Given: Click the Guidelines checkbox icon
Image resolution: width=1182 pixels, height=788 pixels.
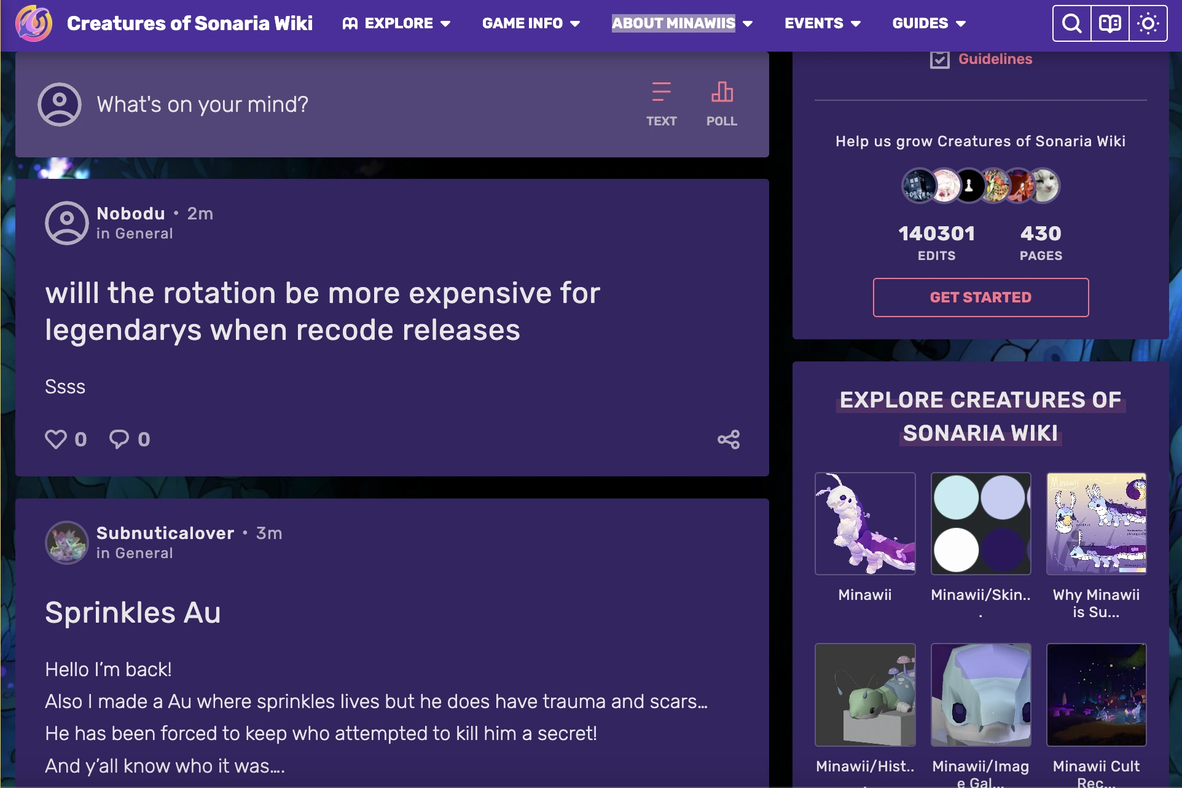Looking at the screenshot, I should [939, 60].
